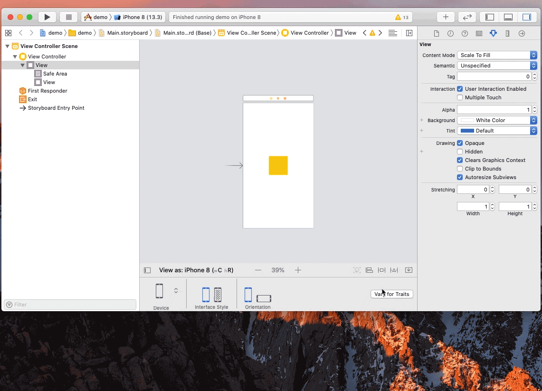
Task: Click the white Background color swatch
Action: tap(467, 120)
